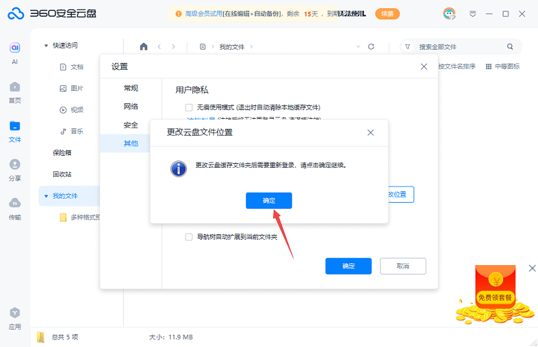This screenshot has width=538, height=347.
Task: Click the 续费 renew button
Action: pyautogui.click(x=387, y=13)
